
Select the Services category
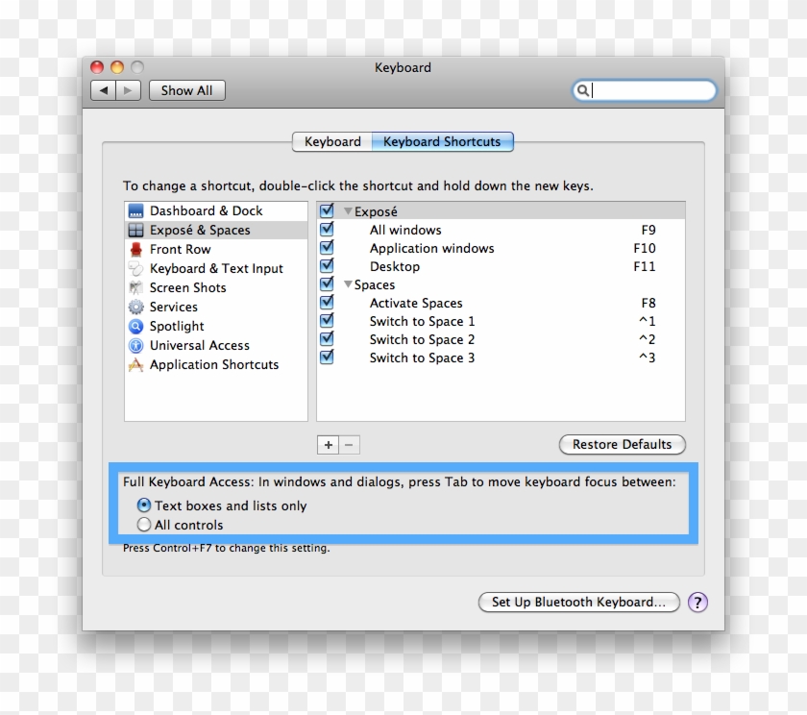point(174,307)
